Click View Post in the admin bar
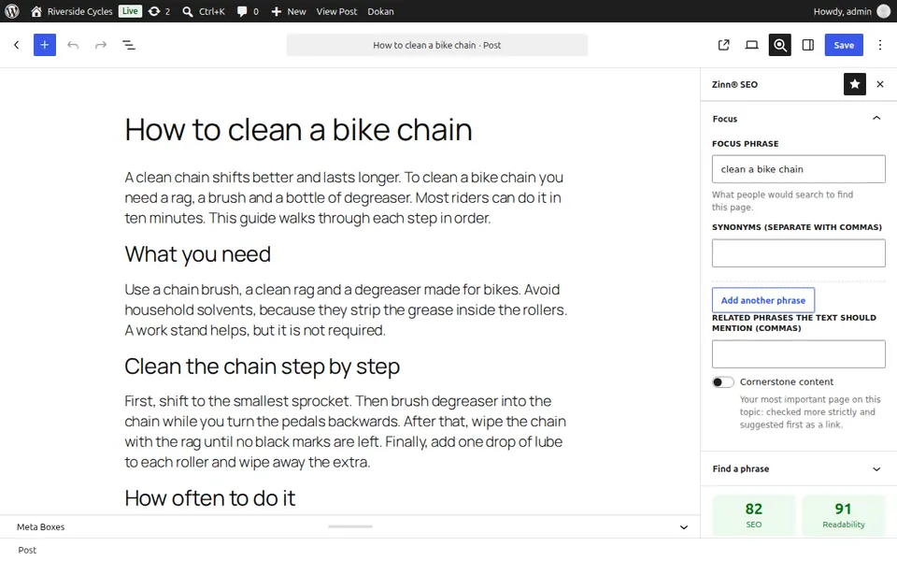Image resolution: width=897 pixels, height=561 pixels. tap(336, 11)
